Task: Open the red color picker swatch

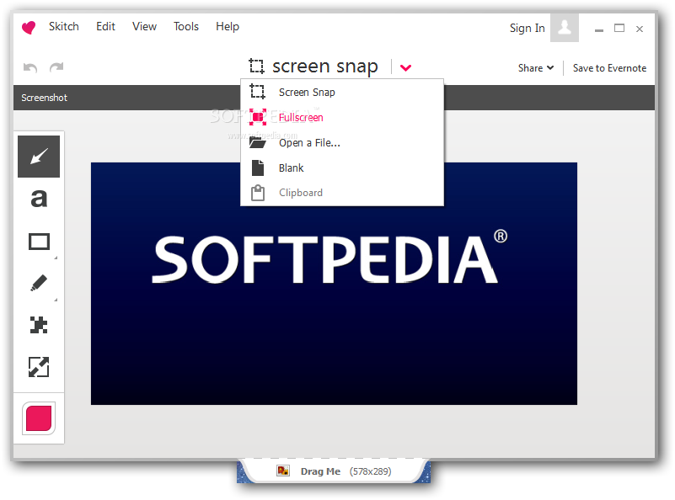Action: [39, 418]
